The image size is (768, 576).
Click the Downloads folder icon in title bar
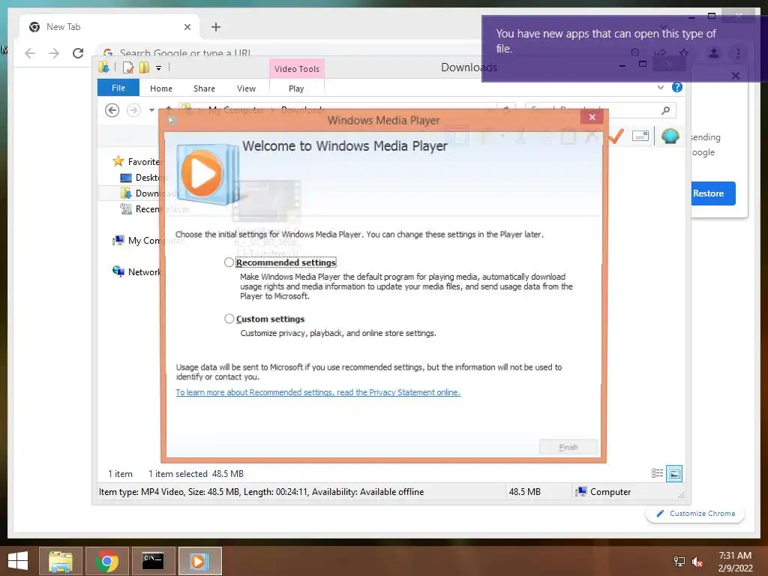pyautogui.click(x=103, y=67)
